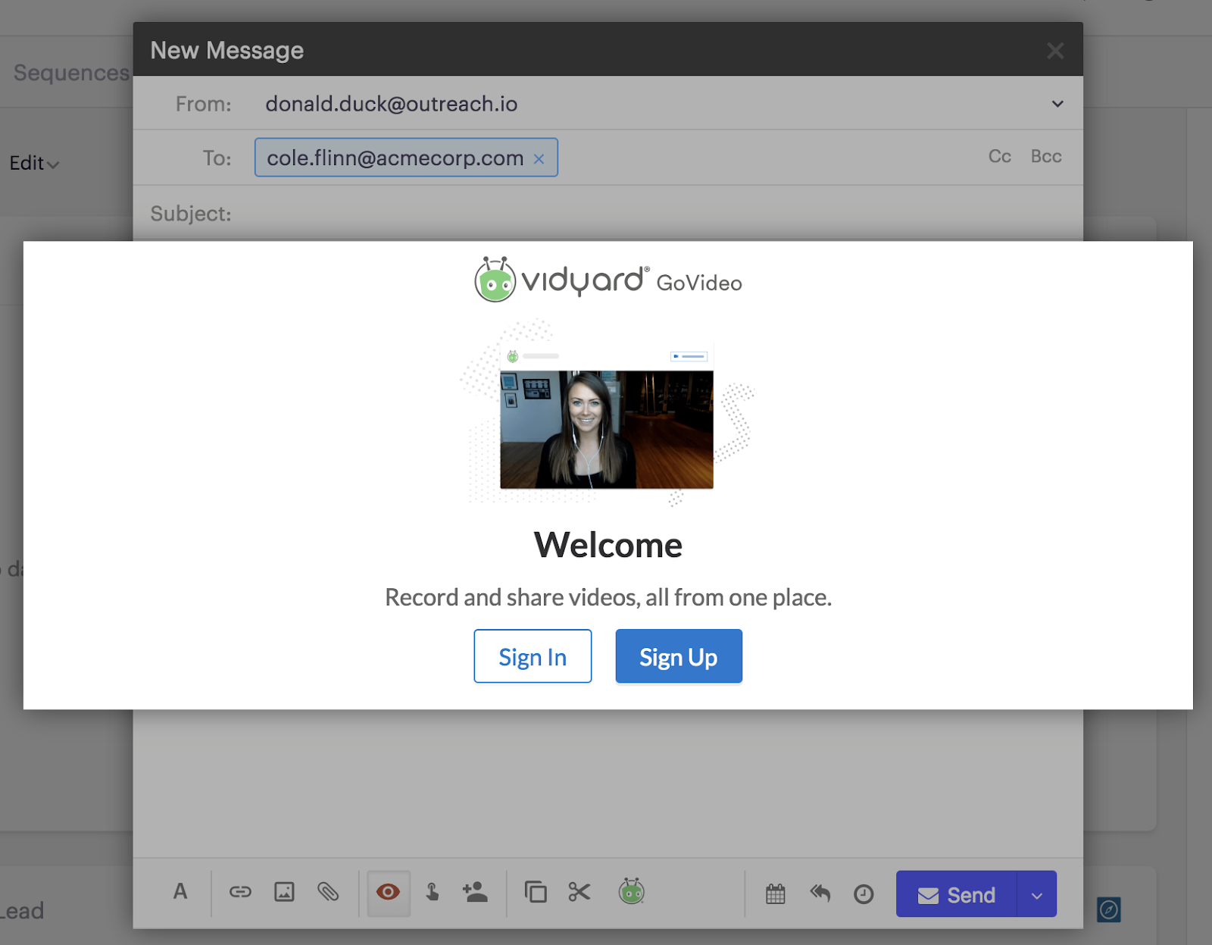Open send later with the clock icon

tap(864, 893)
